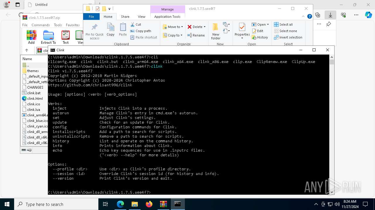This screenshot has width=375, height=210.
Task: Click Select none in the Select group
Action: (x=285, y=31)
